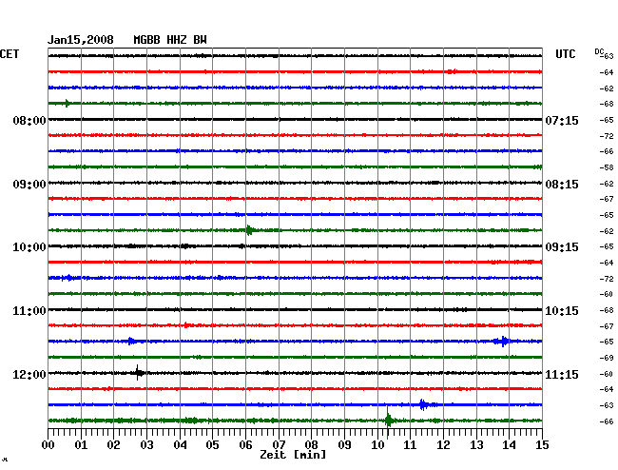Select the 11:00 CET time label
Viewport: 618px width, 470px height.
29,311
